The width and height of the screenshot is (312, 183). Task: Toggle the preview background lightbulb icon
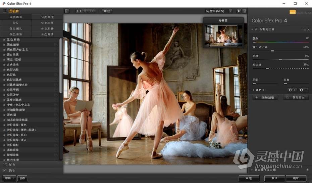pyautogui.click(x=239, y=11)
